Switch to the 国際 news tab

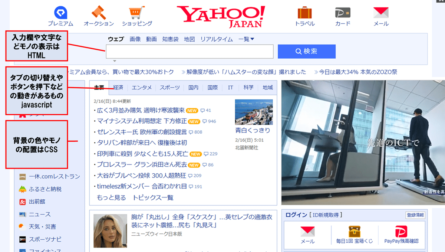212,88
